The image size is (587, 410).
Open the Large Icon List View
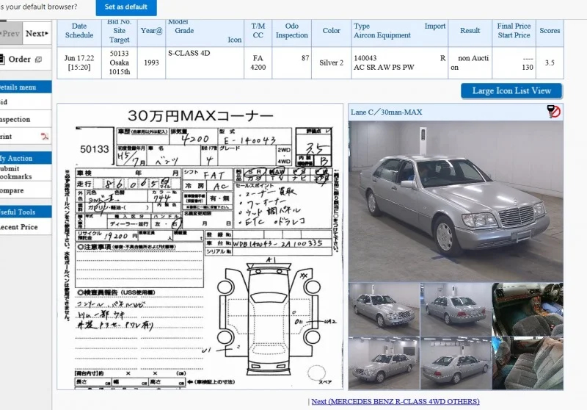(511, 91)
